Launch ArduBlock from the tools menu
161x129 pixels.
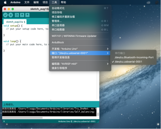point(80,43)
